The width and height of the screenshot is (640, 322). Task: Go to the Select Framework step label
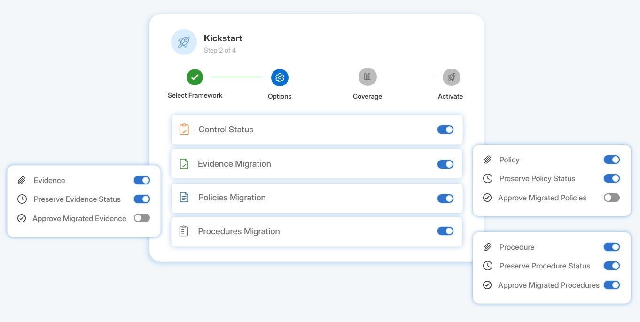click(x=195, y=95)
